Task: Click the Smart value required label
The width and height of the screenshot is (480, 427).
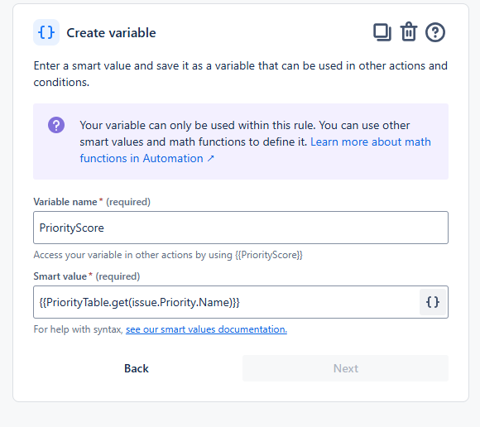Action: tap(87, 276)
